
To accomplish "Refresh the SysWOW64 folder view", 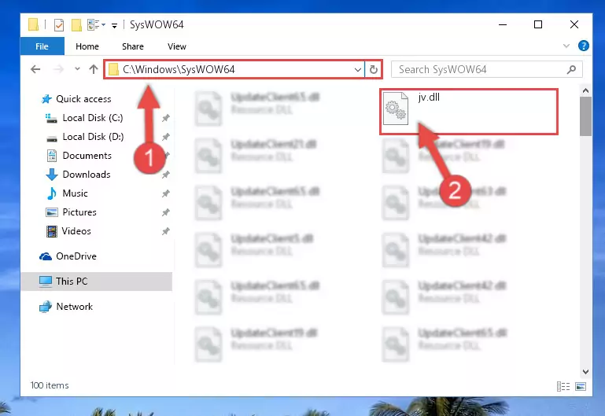I will click(x=373, y=70).
